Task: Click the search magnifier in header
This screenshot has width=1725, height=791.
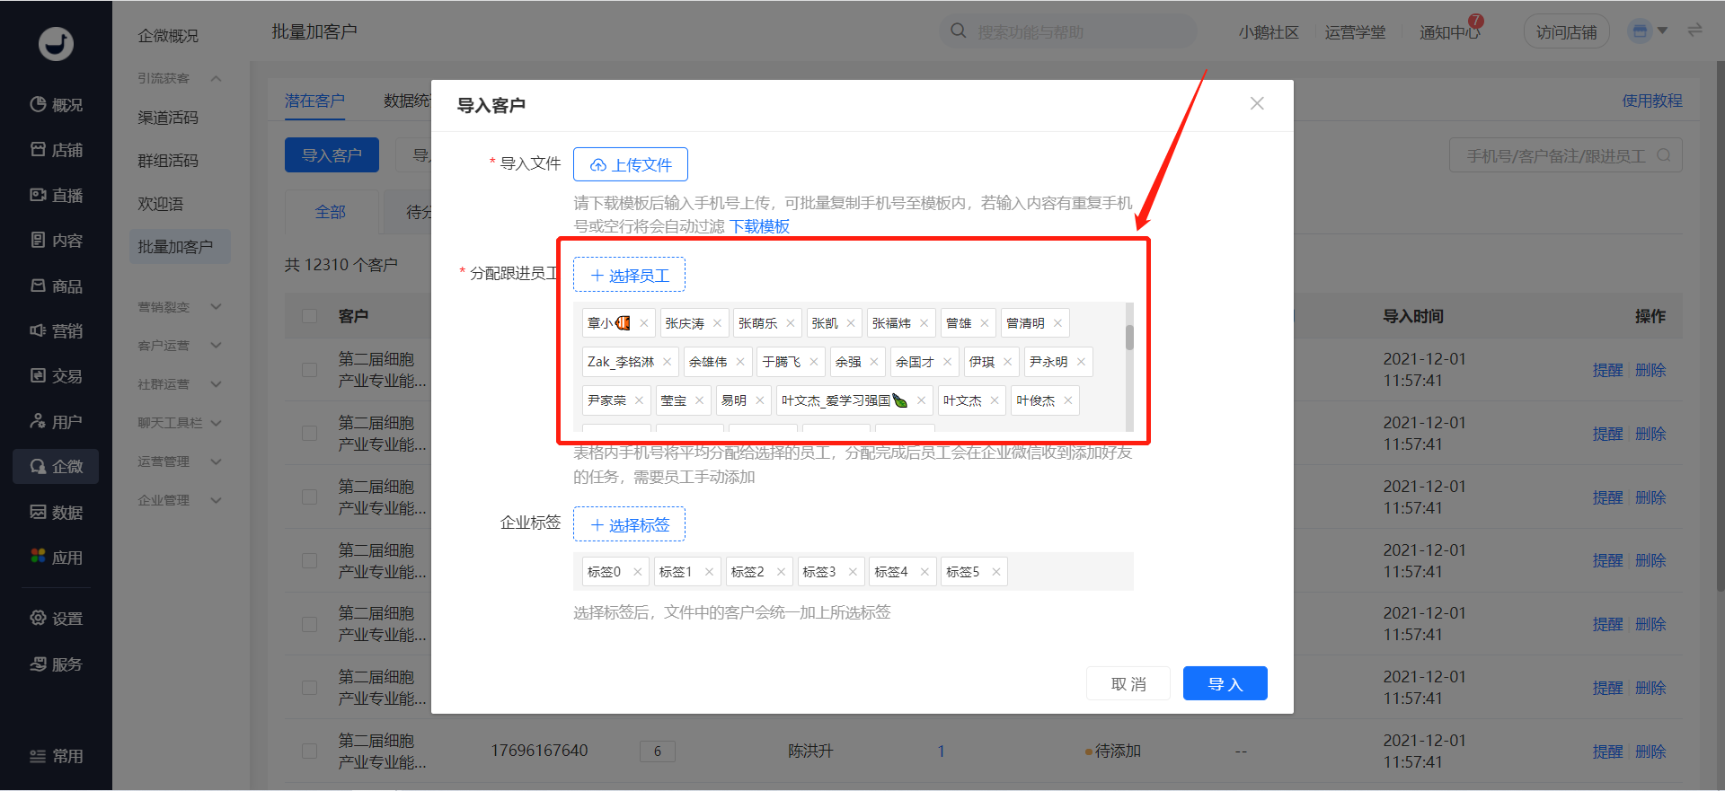Action: point(959,31)
